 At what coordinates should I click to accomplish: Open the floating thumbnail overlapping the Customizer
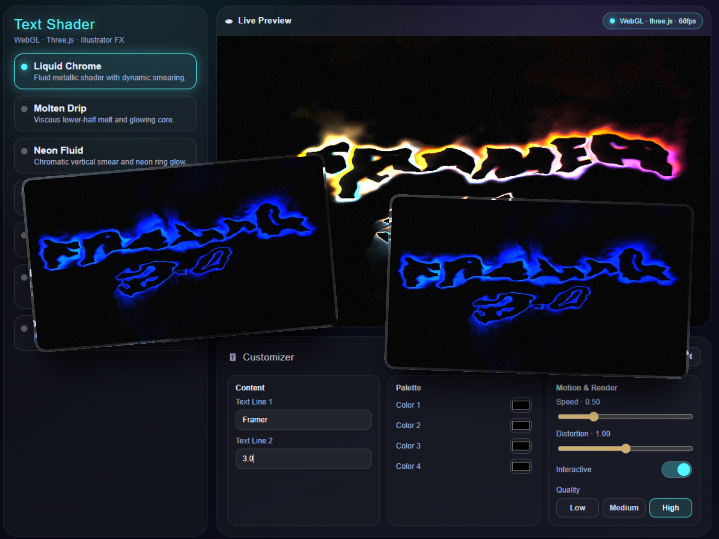pos(539,286)
